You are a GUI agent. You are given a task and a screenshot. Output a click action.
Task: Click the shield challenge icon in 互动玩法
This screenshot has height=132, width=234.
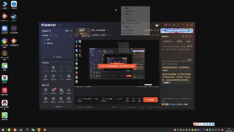coord(53,69)
